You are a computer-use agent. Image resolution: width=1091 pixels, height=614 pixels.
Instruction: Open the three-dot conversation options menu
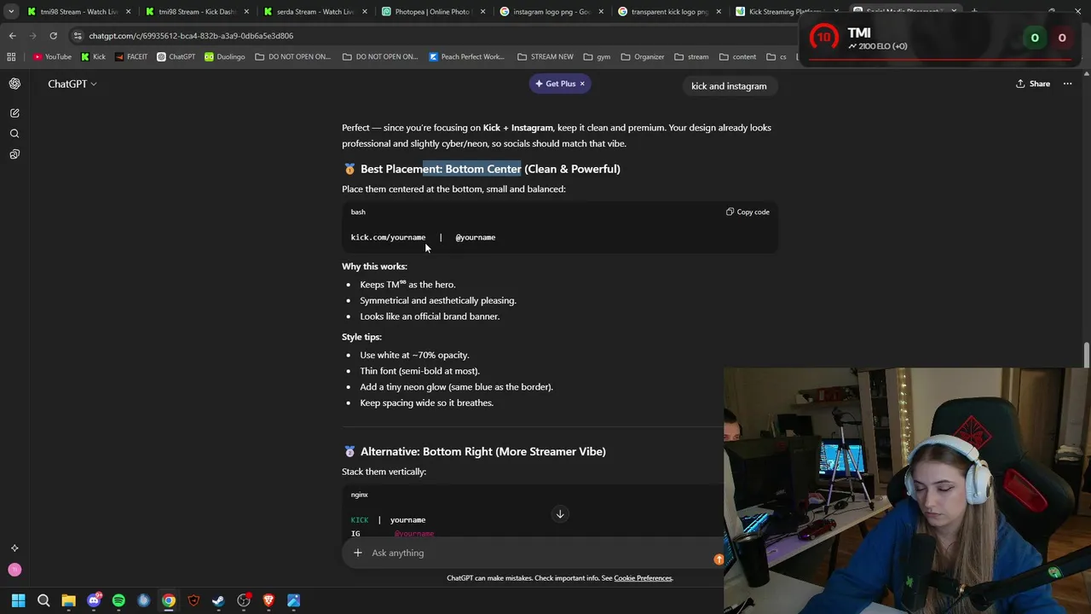[x=1067, y=84]
